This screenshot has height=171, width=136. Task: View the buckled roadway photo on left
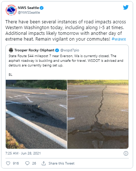[x=36, y=114]
